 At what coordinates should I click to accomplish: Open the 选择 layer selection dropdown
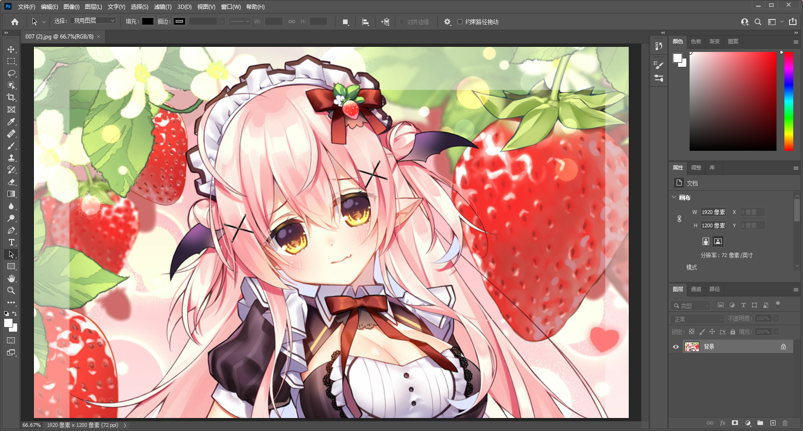click(93, 21)
